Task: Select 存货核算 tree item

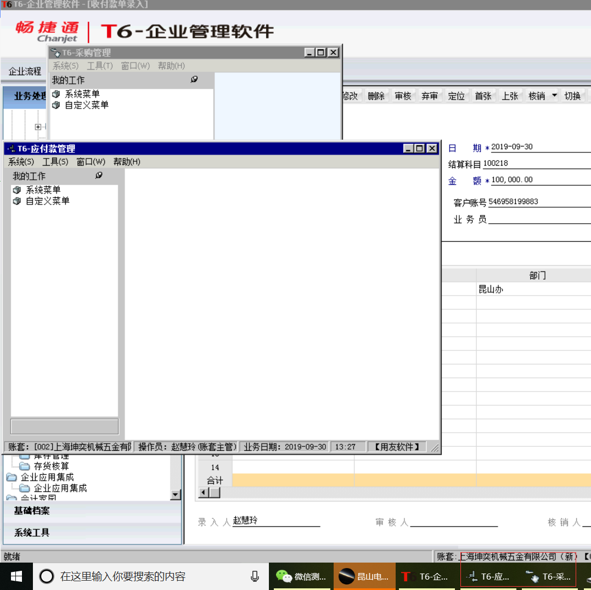Action: 51,467
